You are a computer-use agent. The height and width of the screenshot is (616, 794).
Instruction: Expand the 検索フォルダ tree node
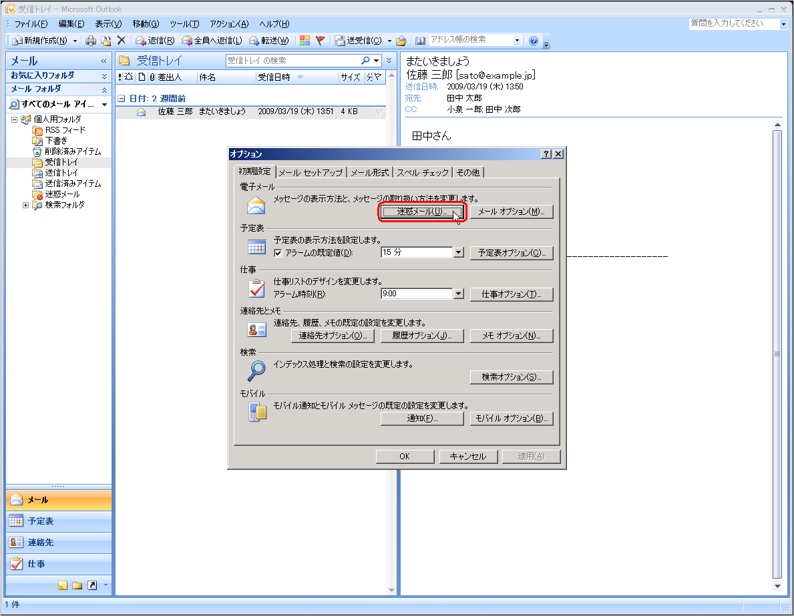[x=25, y=205]
